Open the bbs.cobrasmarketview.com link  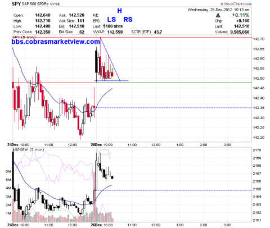point(56,42)
